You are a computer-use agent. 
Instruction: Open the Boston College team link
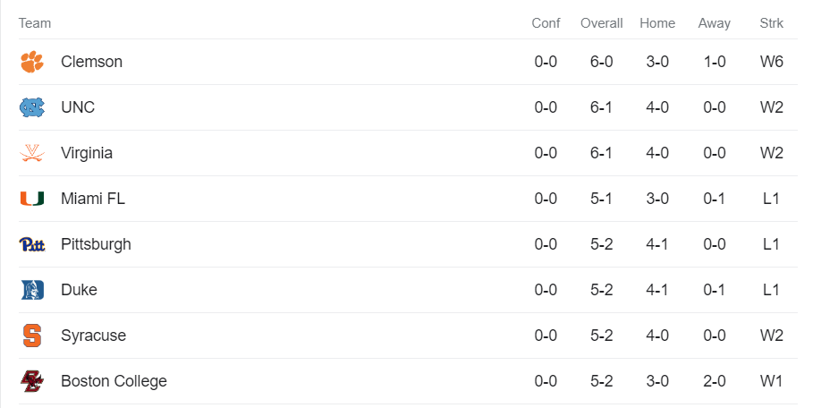click(x=114, y=381)
